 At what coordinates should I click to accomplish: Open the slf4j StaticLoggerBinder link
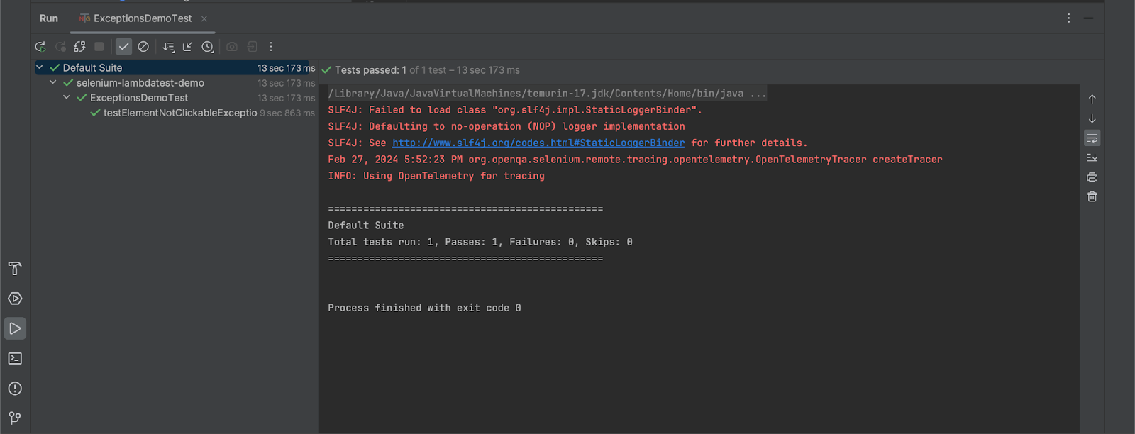coord(538,143)
